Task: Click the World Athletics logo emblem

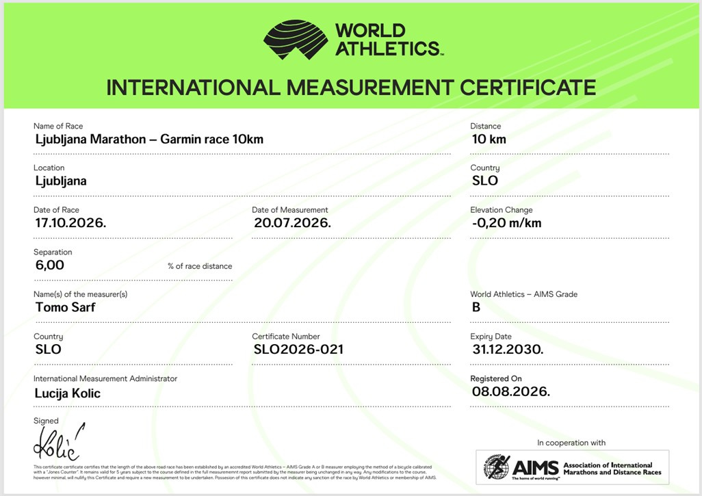Action: click(x=296, y=40)
